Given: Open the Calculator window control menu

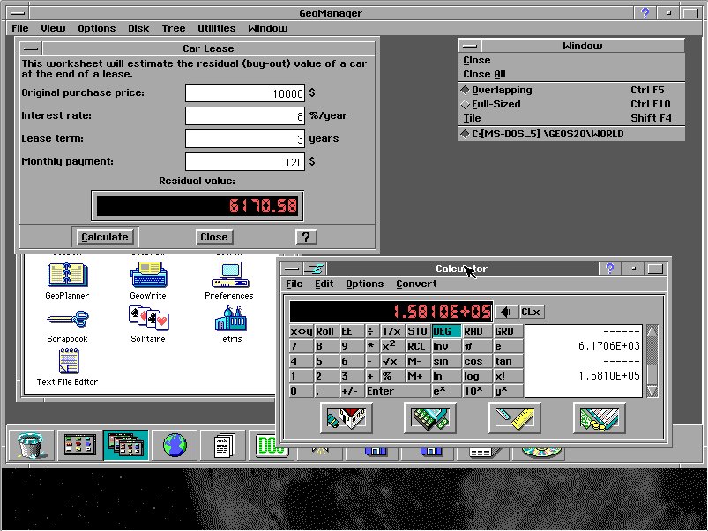Looking at the screenshot, I should point(292,269).
